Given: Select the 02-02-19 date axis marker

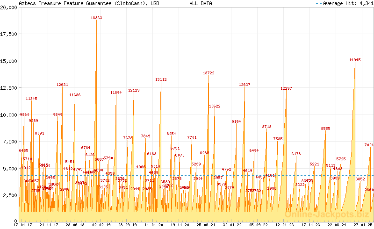Looking at the screenshot, I should click(101, 225).
